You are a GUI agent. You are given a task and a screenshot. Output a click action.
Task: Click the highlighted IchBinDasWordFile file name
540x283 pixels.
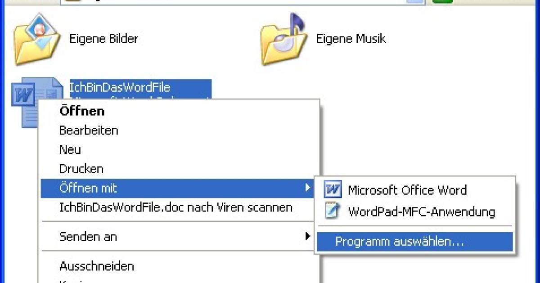(x=120, y=87)
